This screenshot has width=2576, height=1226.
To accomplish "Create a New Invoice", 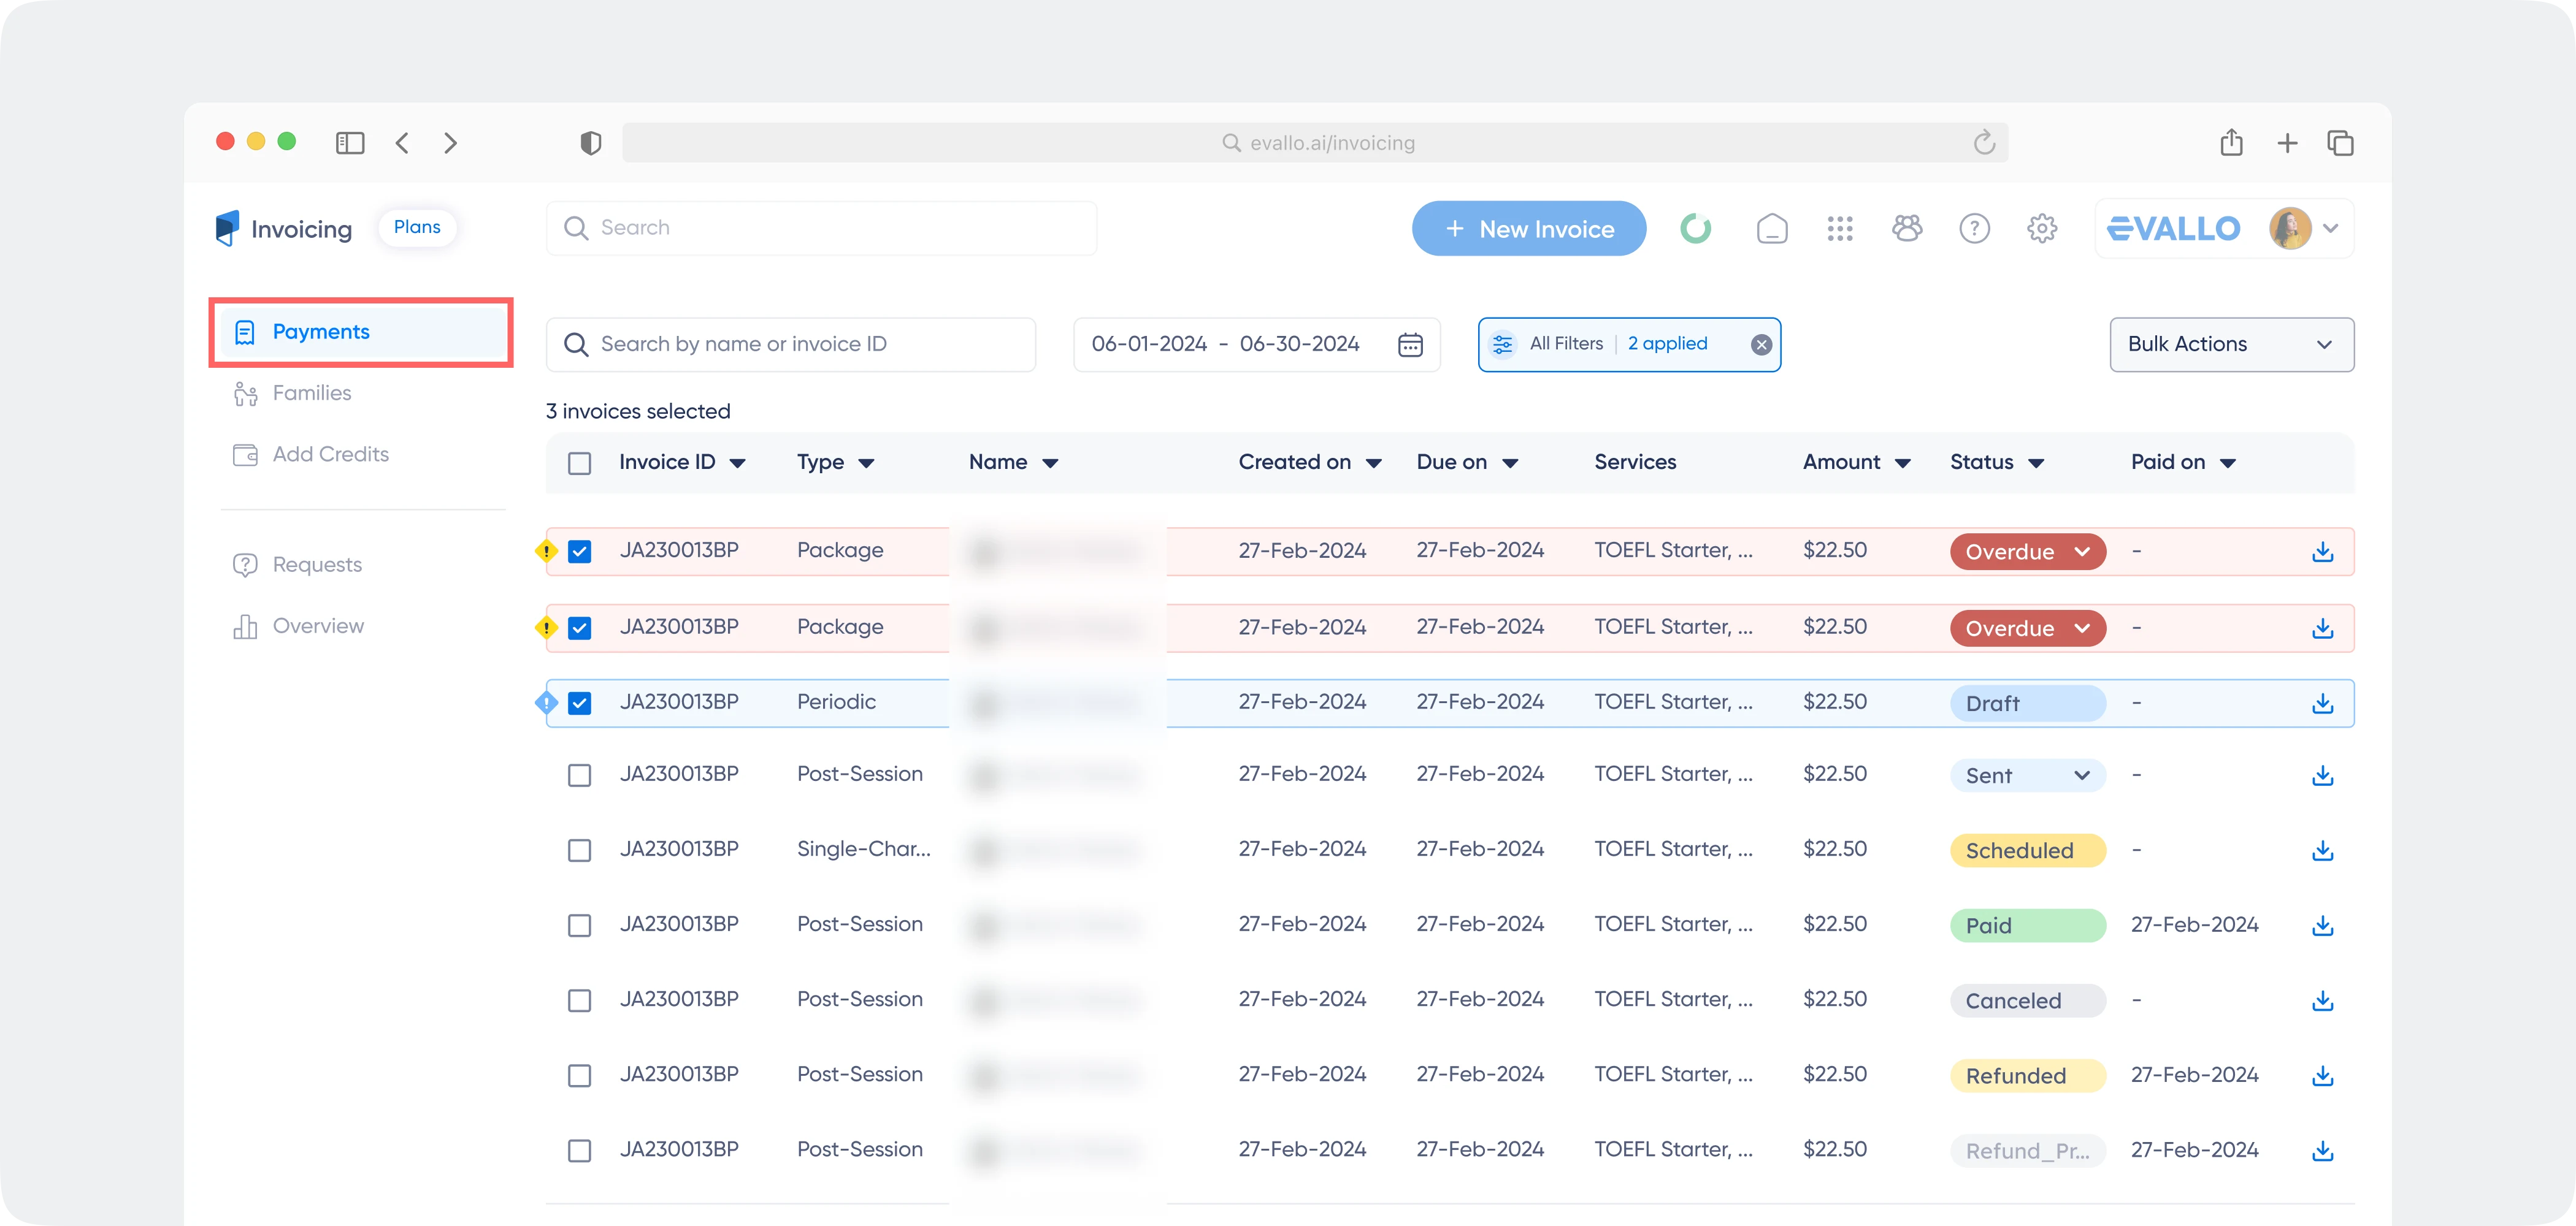I will (x=1528, y=229).
